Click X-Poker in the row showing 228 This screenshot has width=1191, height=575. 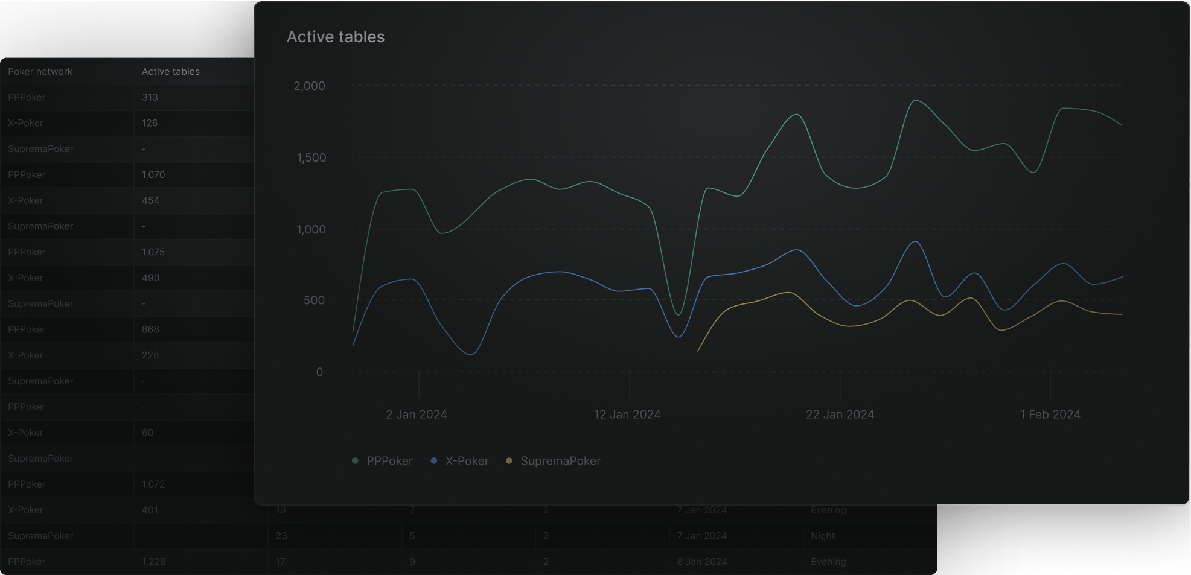[x=25, y=355]
